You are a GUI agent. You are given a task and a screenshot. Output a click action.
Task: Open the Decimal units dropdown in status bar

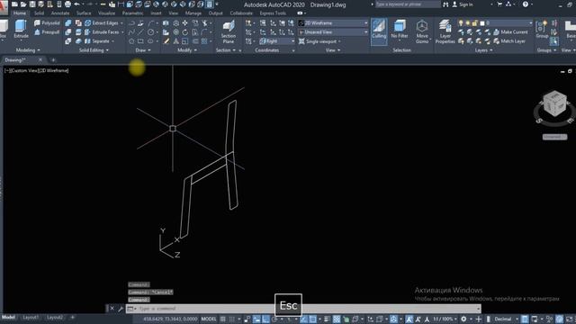click(x=506, y=319)
